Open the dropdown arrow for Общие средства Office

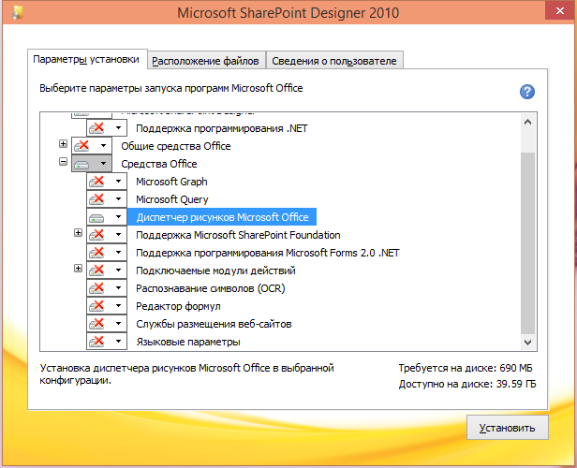coord(103,146)
